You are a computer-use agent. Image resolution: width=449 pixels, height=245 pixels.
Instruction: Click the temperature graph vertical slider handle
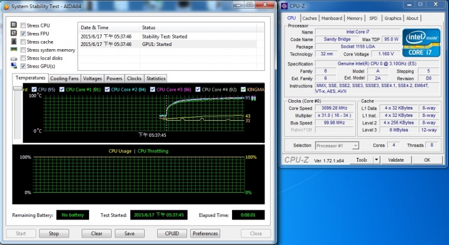17,89
